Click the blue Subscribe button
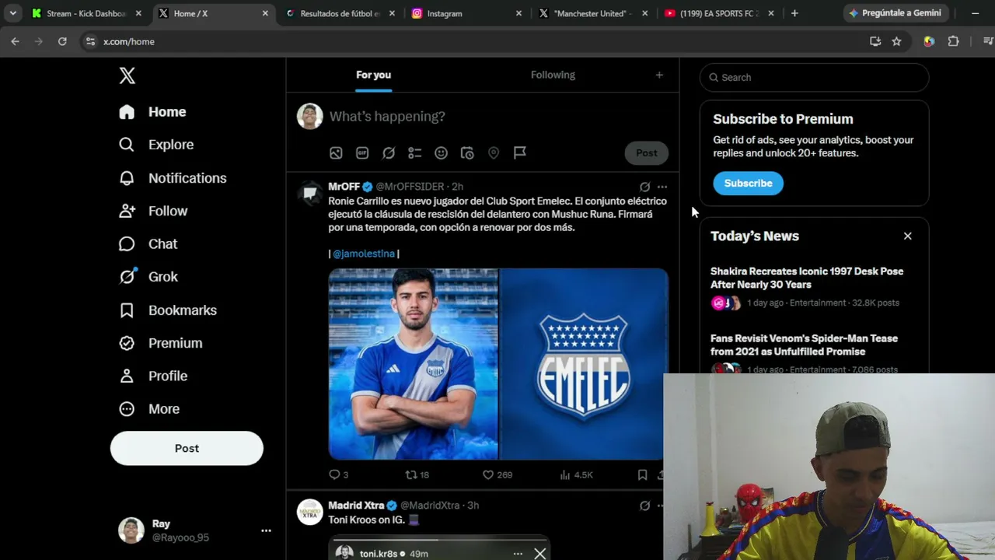This screenshot has height=560, width=995. [749, 184]
